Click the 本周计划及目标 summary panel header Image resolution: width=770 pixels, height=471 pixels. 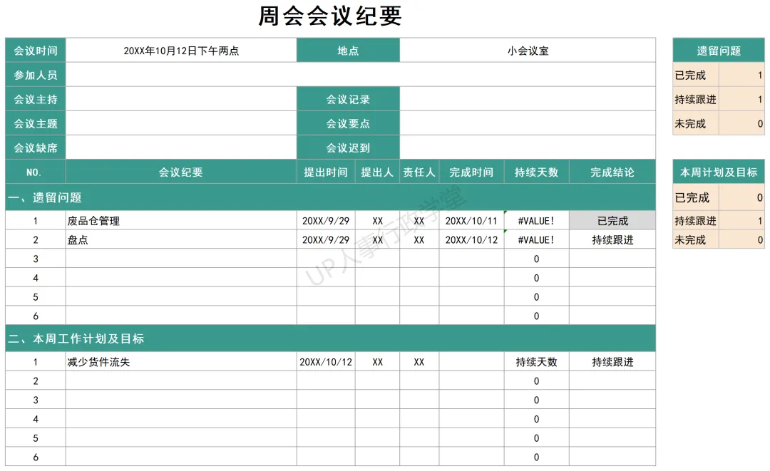[719, 172]
